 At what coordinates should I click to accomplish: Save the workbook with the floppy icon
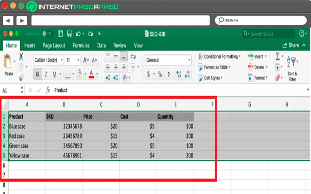click(69, 34)
